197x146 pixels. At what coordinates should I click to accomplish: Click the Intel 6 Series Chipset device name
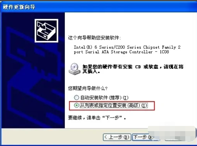127,50
